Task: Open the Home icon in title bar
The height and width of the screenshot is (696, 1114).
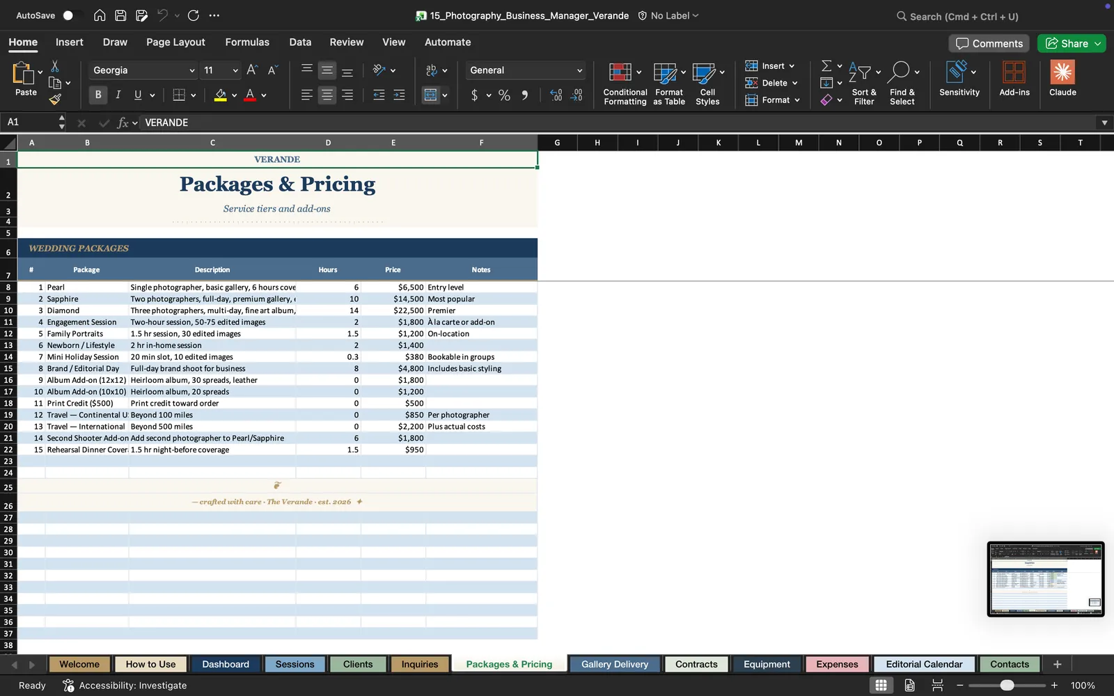Action: point(100,15)
